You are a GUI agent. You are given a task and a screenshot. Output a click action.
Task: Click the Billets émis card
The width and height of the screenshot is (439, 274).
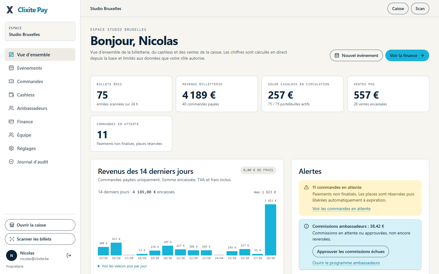tap(131, 94)
